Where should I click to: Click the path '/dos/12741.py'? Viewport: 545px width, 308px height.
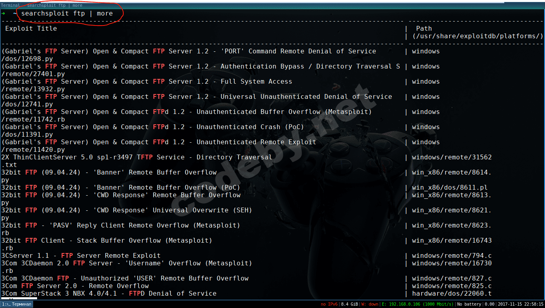27,104
